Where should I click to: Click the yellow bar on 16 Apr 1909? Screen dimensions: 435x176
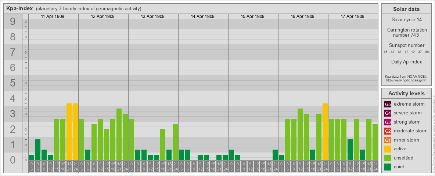point(325,132)
